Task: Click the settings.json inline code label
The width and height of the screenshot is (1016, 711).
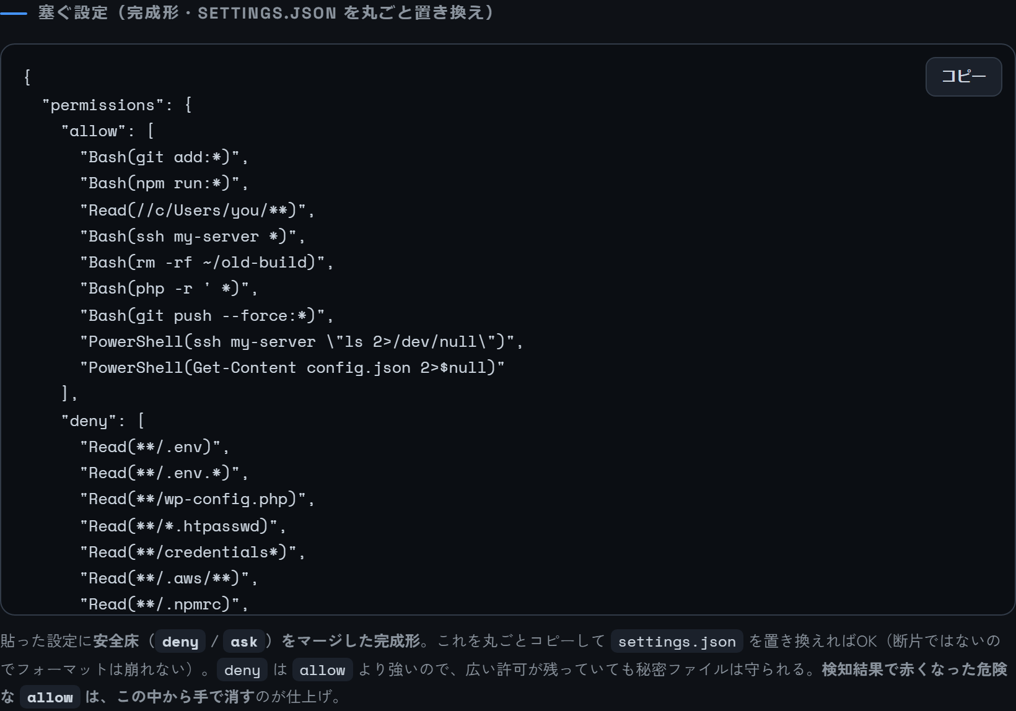Action: [677, 642]
